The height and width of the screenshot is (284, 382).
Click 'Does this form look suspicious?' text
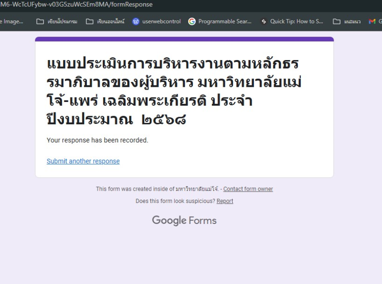(x=175, y=201)
